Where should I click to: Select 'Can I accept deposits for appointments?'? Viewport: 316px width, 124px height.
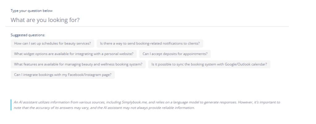tap(175, 54)
